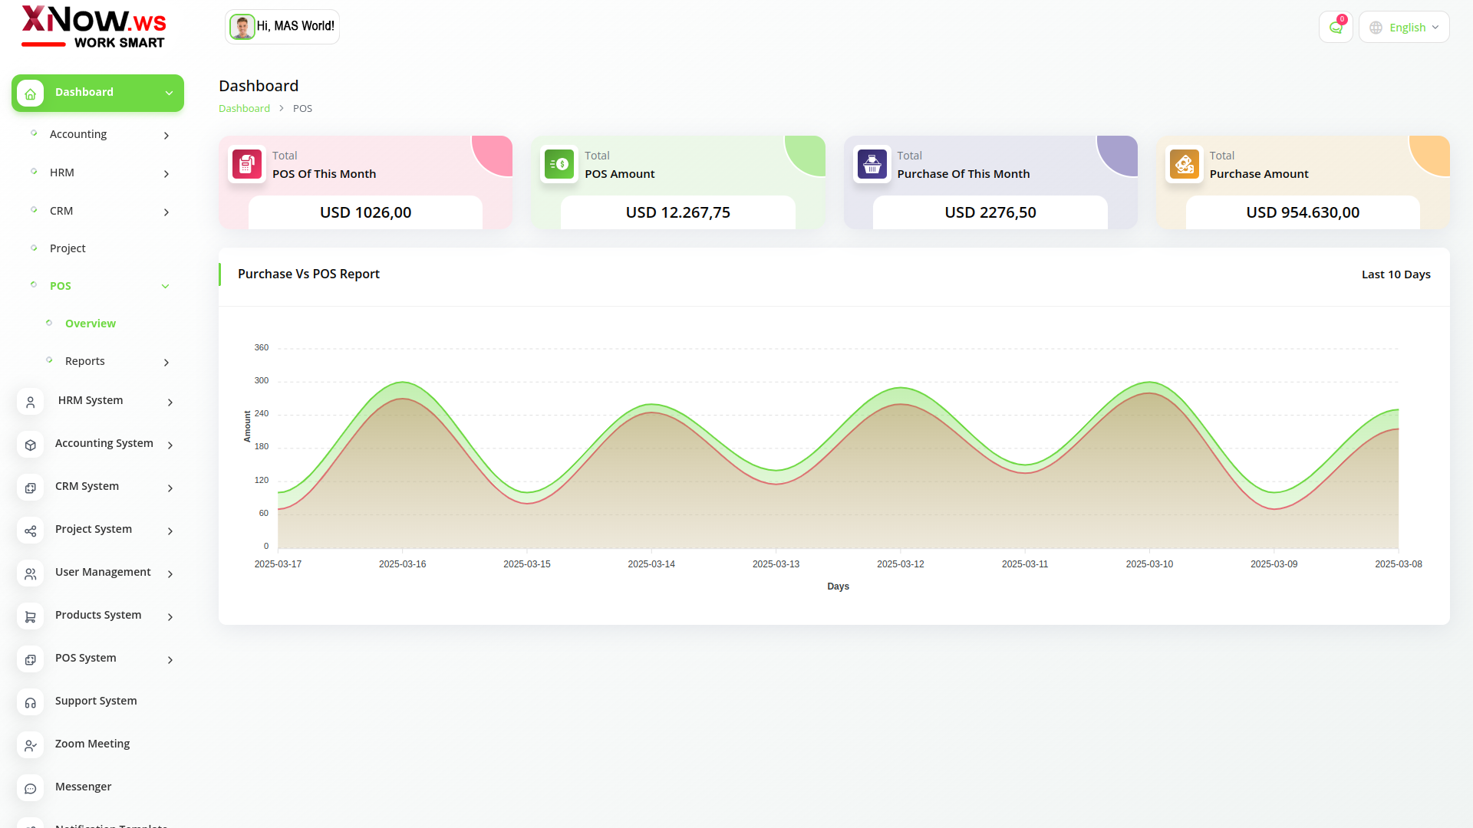1473x828 pixels.
Task: Click the Support System headset icon
Action: pyautogui.click(x=31, y=702)
